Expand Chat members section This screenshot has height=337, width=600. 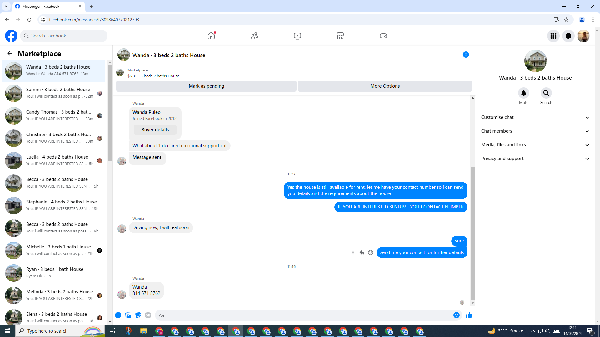(x=535, y=131)
